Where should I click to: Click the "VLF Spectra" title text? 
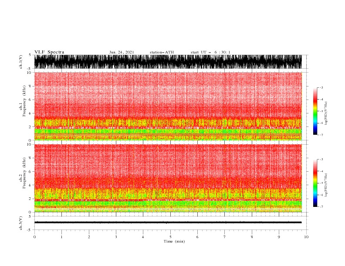(49, 52)
